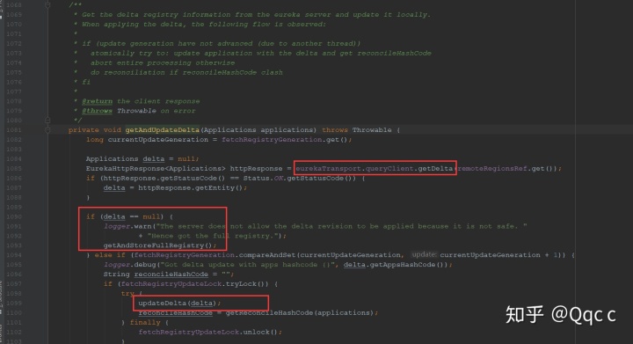The height and width of the screenshot is (344, 633).
Task: Click httpResponse.getEntity() on line 1087
Action: [x=190, y=187]
